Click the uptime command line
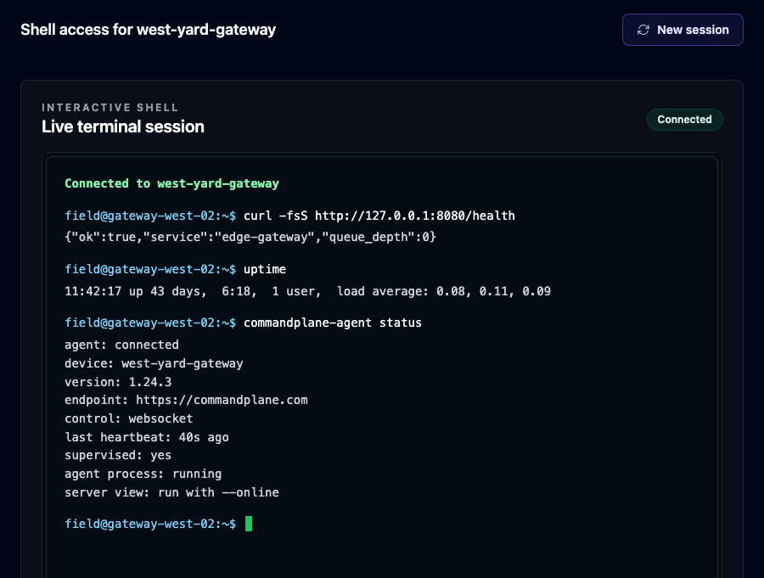 click(176, 269)
